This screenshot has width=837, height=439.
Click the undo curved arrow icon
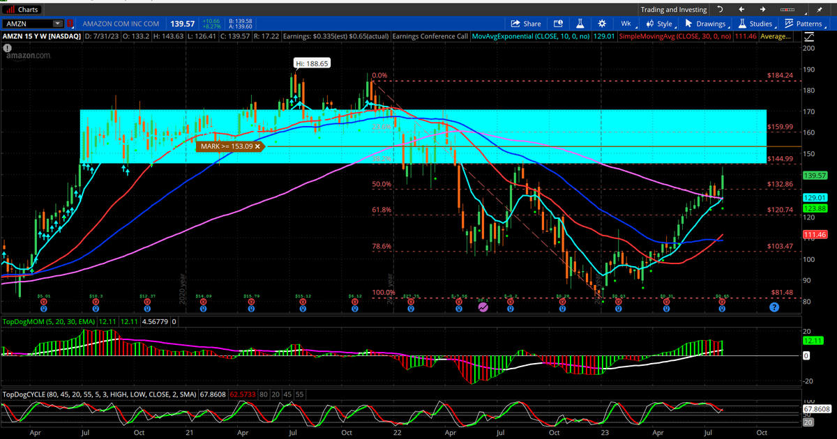point(720,10)
